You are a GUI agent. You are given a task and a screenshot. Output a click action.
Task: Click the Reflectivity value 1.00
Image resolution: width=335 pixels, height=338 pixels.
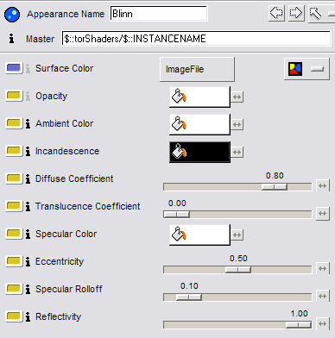(x=299, y=314)
